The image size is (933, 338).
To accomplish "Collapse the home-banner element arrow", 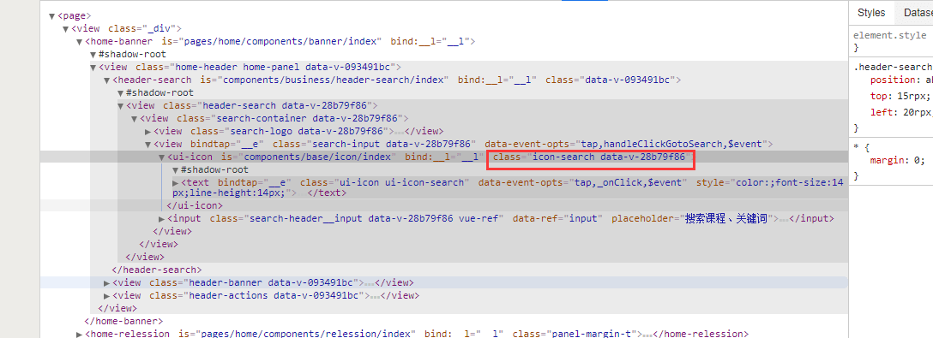I will 80,42.
